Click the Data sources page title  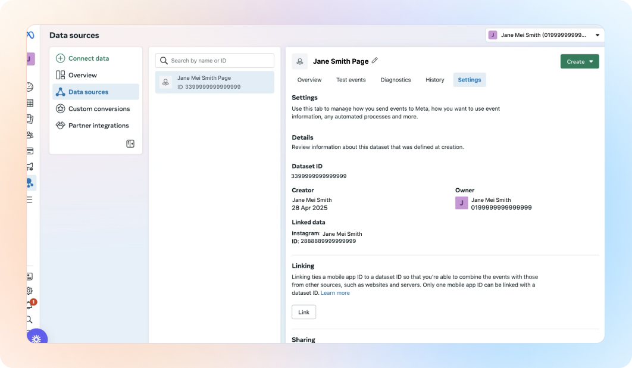(x=74, y=35)
